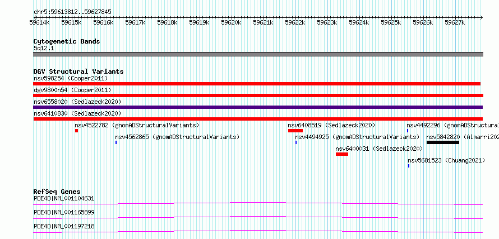Select the red nsv6400031 variant block
499x239 pixels.
[x=342, y=154]
